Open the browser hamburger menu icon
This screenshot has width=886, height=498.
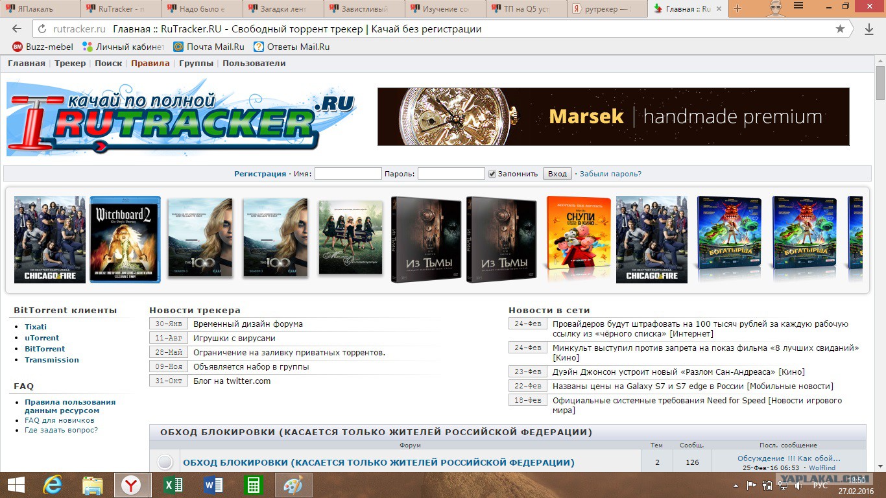798,6
